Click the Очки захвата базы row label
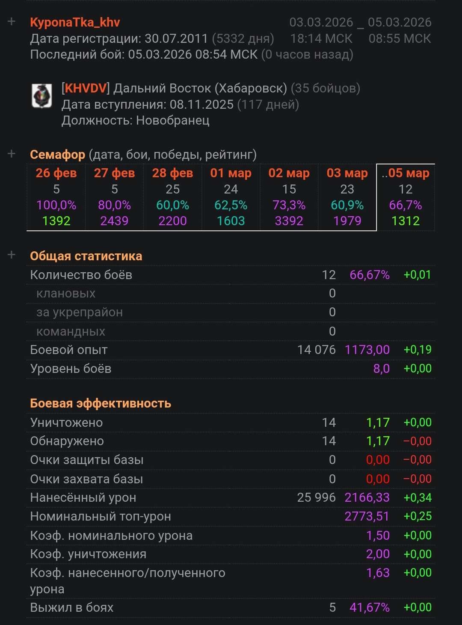Viewport: 462px width, 625px height. point(86,479)
